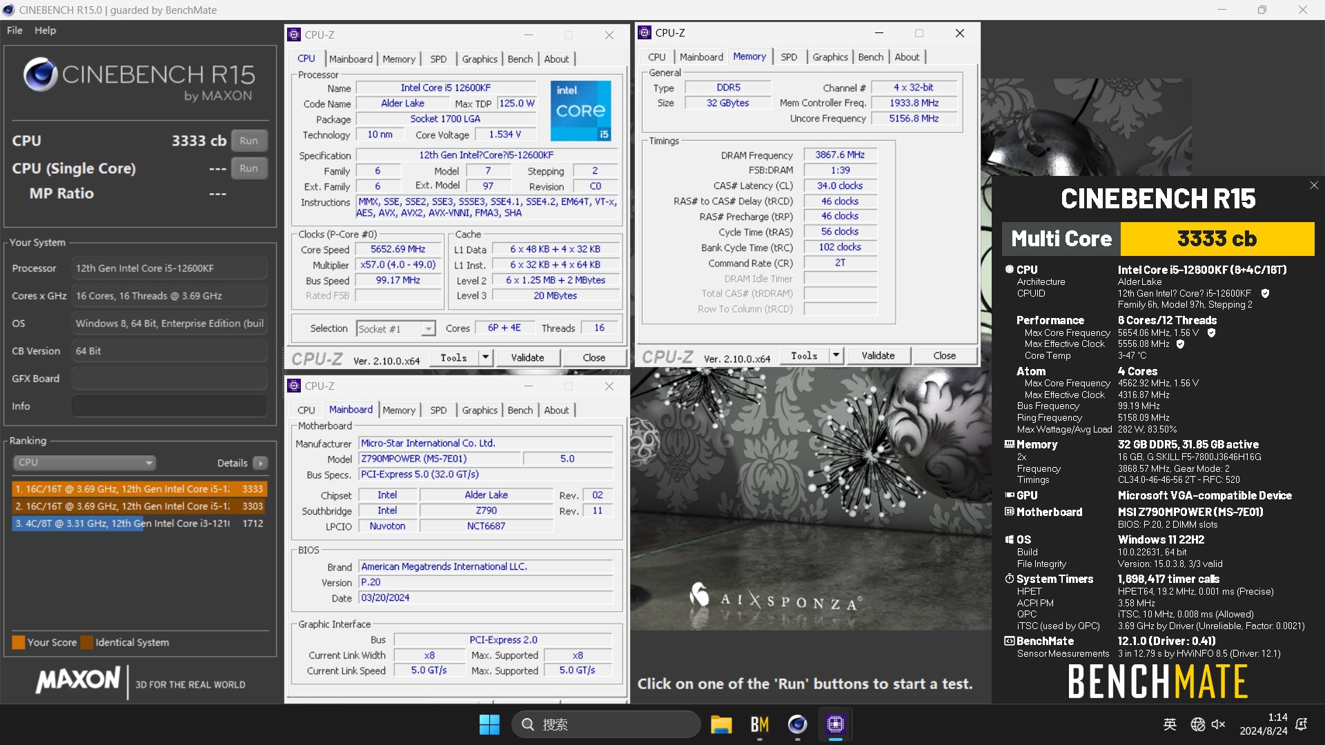
Task: Open the notification center icon
Action: click(1302, 724)
